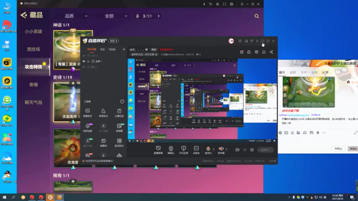
Task: Toggle visibility of 文本 1 source
Action: pos(84,55)
